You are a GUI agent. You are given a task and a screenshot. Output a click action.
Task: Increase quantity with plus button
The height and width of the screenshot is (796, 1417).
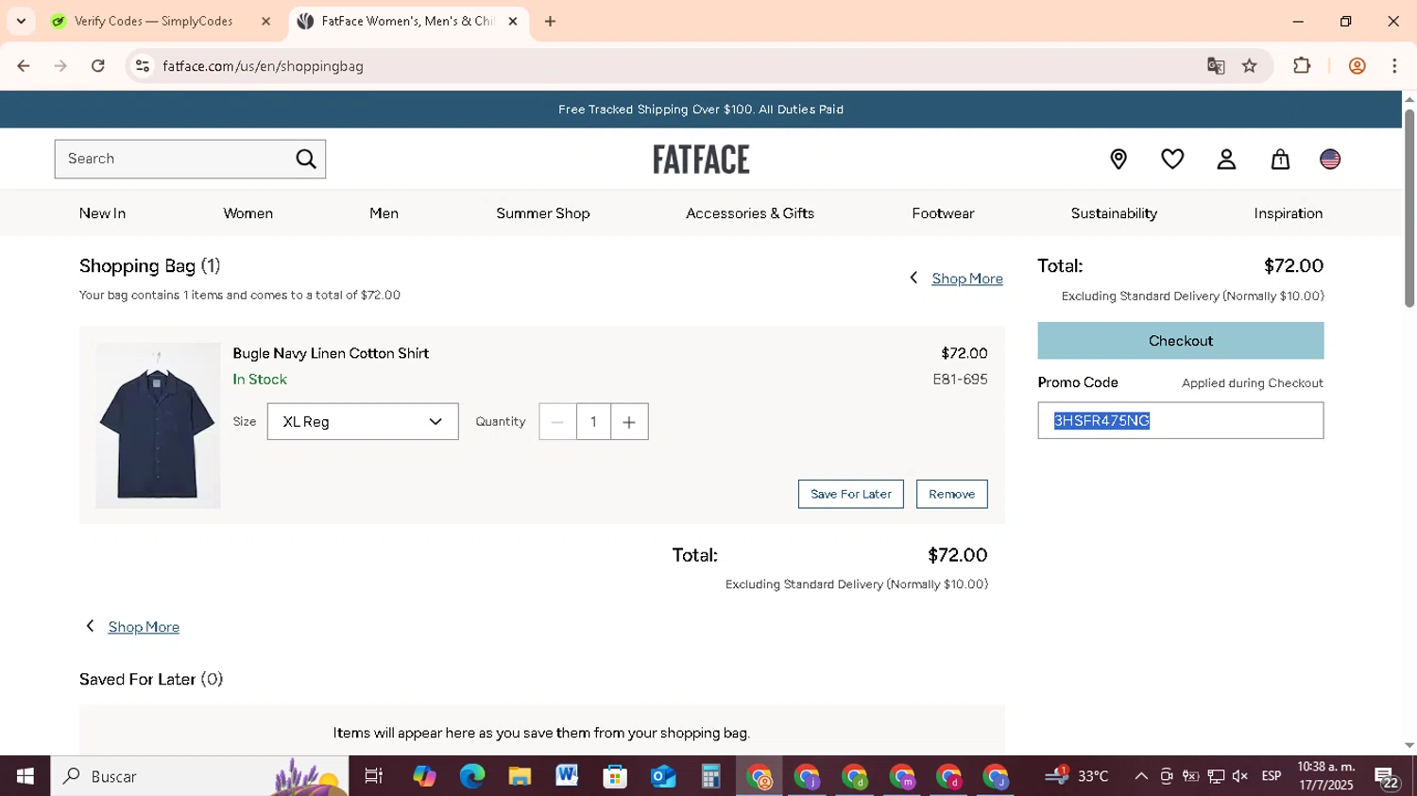[x=629, y=421]
